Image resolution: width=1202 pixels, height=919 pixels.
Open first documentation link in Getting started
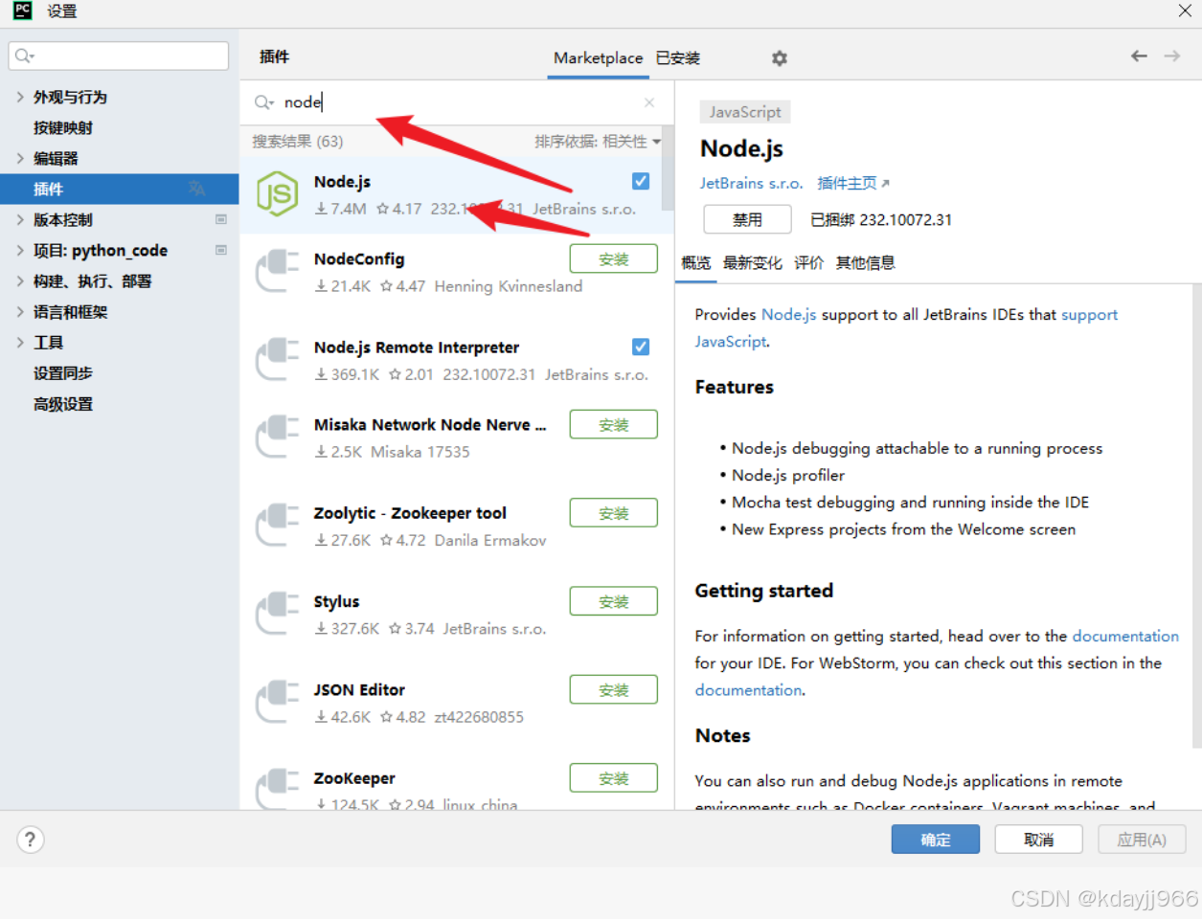(1125, 636)
